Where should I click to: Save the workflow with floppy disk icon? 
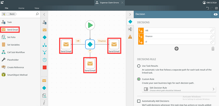(x=216, y=8)
